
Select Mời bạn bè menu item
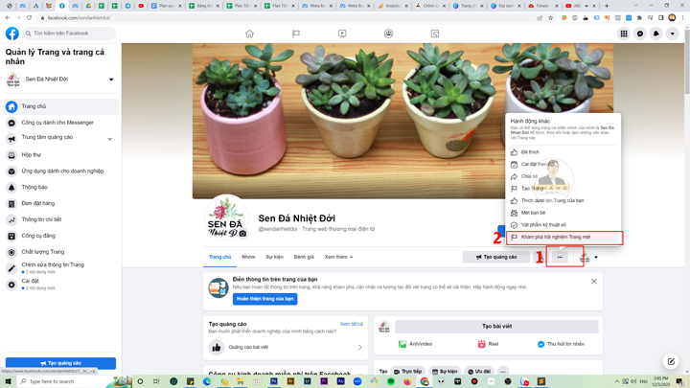(563, 213)
